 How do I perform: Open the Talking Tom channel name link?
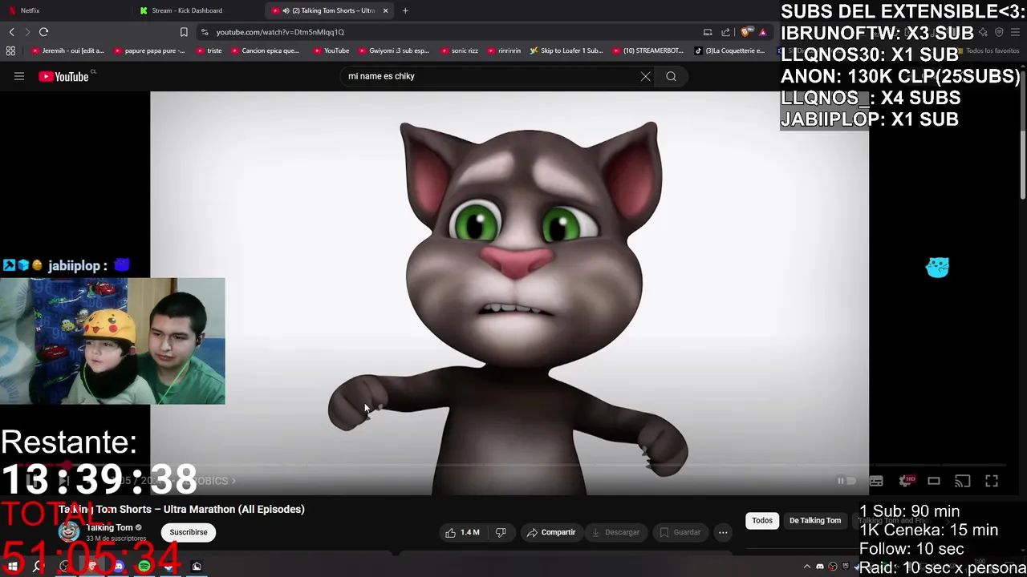(109, 527)
